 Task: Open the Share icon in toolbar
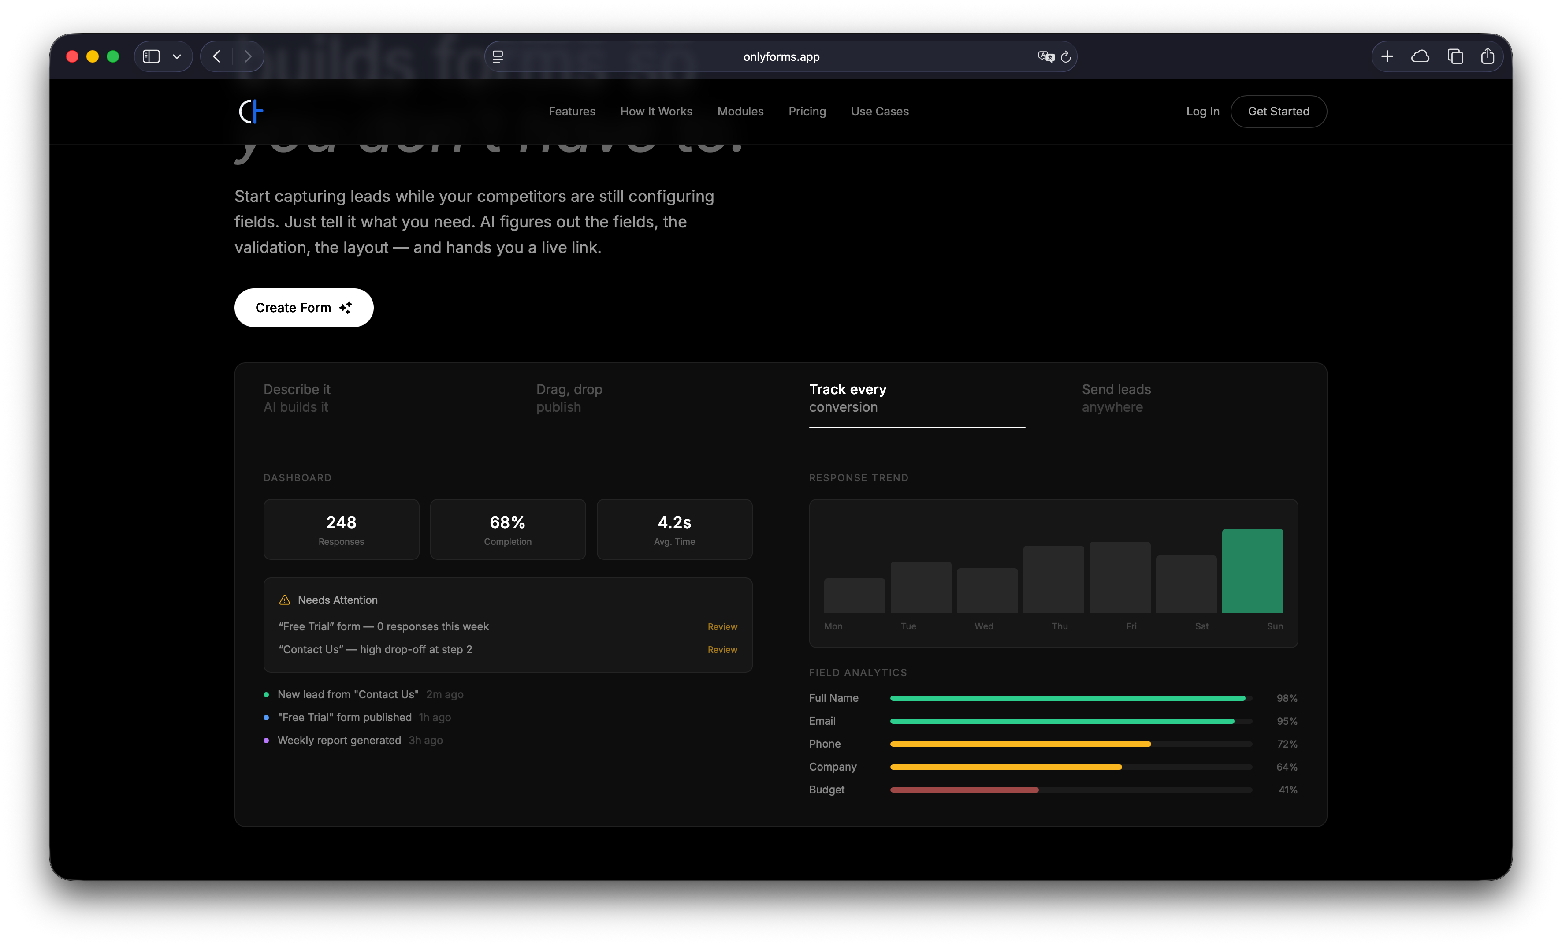point(1487,56)
